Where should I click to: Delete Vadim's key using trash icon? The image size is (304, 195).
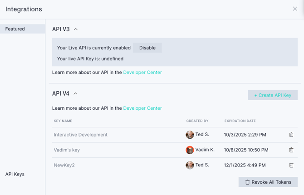(x=291, y=150)
